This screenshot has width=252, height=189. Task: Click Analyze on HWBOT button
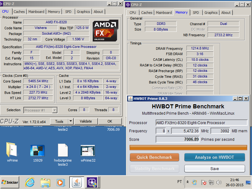click(215, 157)
